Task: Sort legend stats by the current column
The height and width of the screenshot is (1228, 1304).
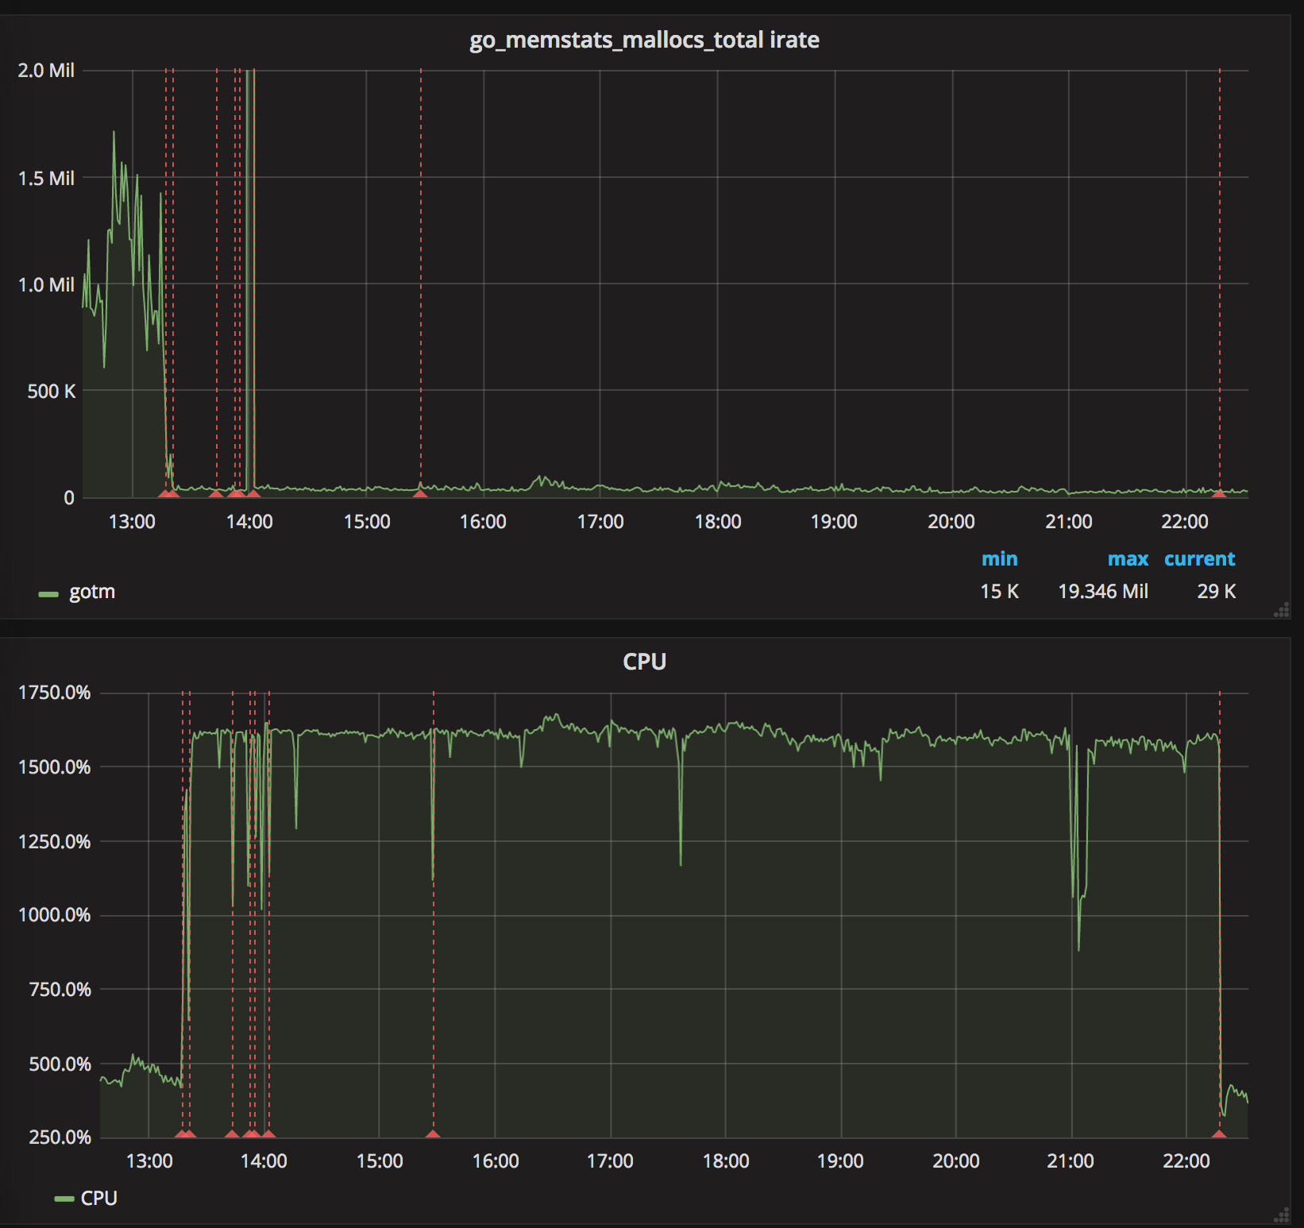Action: coord(1199,558)
